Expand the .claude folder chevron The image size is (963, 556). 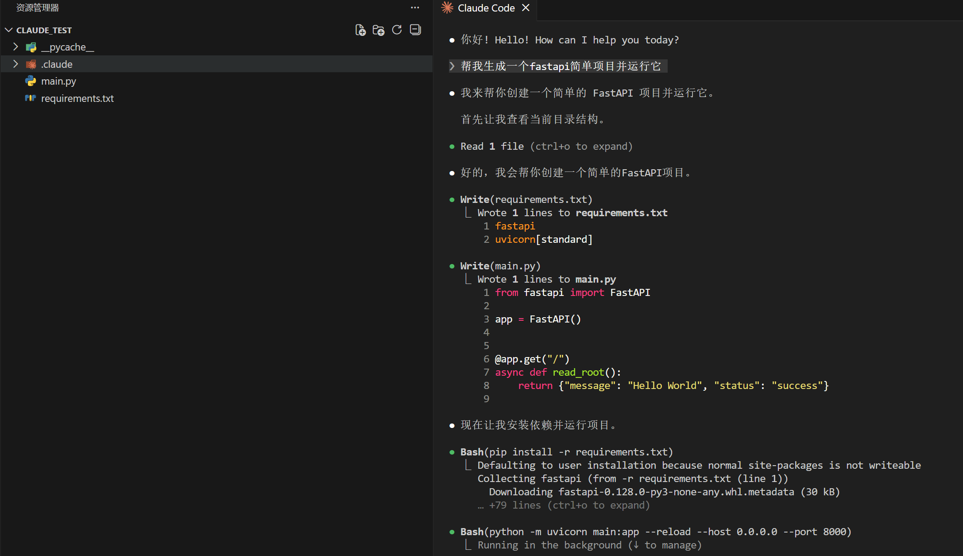point(15,64)
